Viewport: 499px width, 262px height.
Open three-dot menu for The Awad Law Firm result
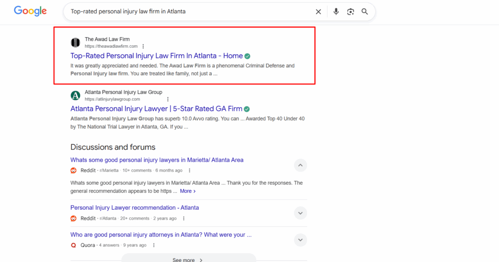[x=143, y=46]
